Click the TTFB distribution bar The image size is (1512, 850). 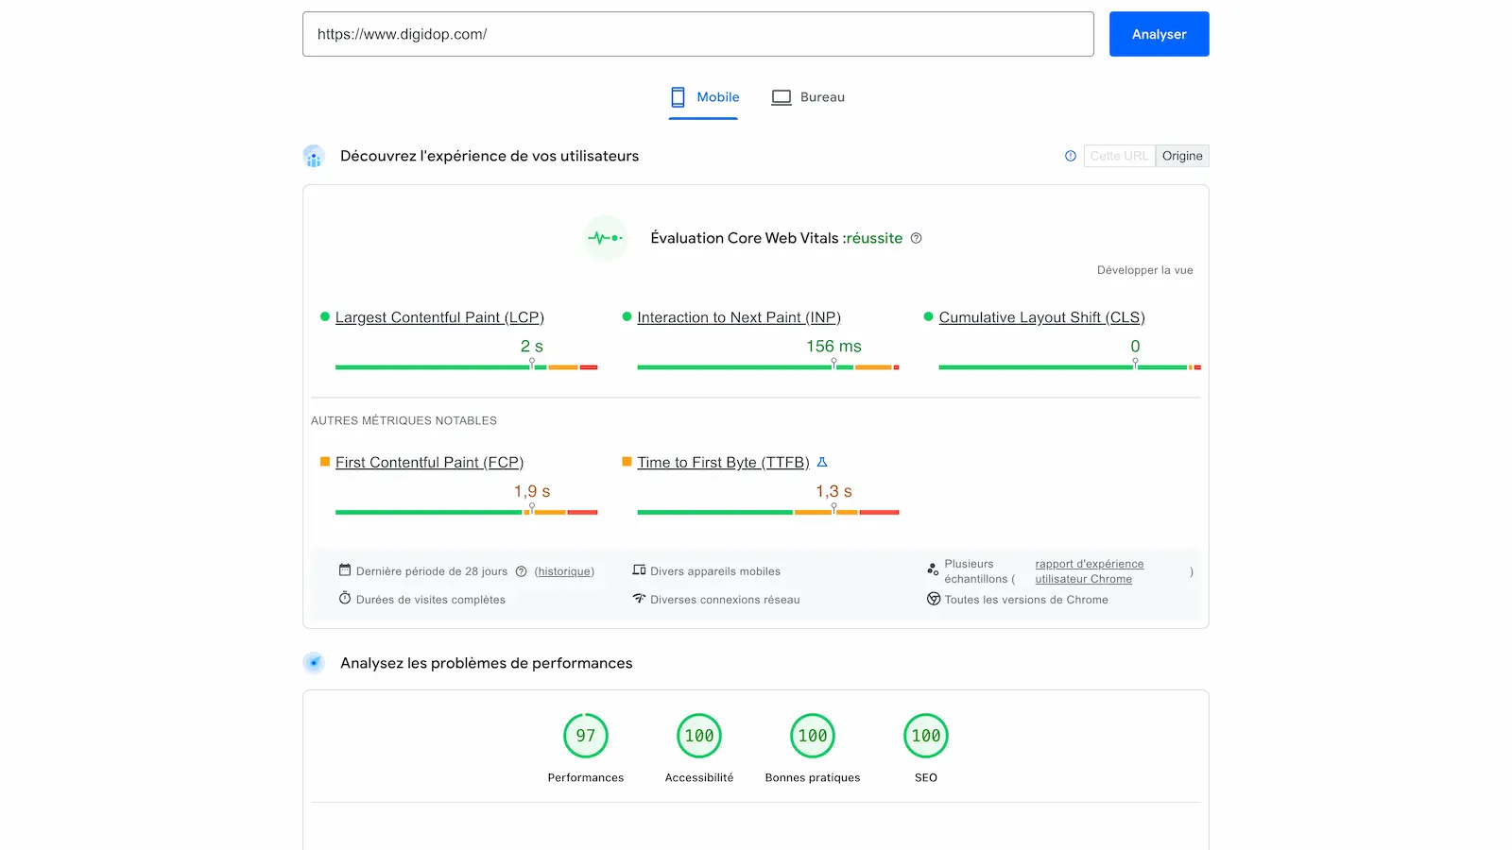[768, 512]
